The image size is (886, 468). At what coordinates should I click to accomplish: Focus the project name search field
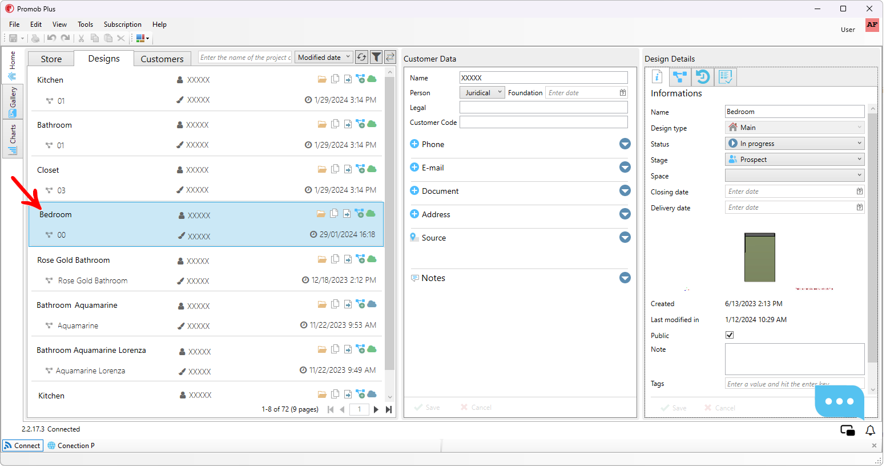pos(245,57)
